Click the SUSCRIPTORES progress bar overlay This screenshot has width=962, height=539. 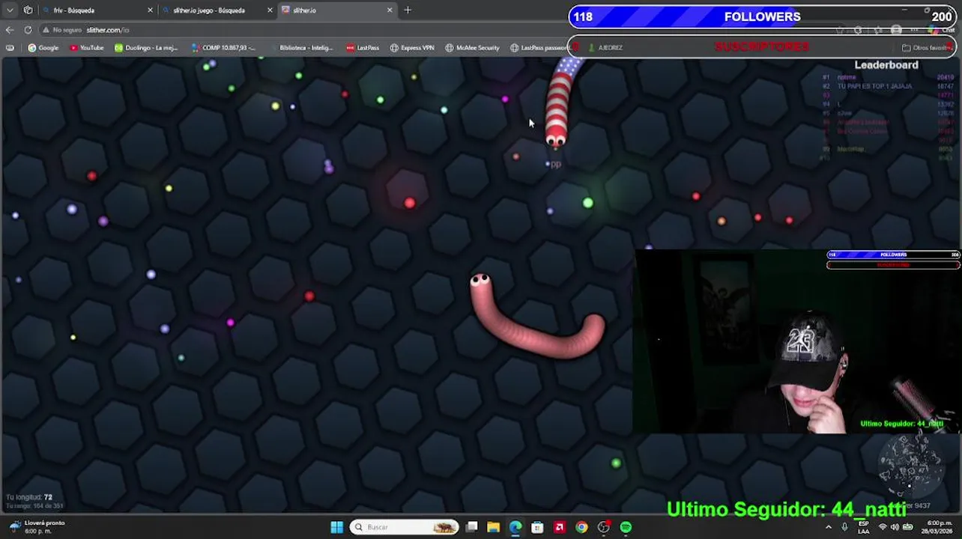pos(762,46)
